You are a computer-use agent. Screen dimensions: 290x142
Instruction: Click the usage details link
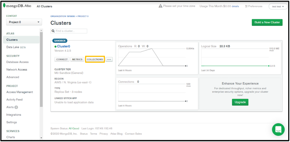(x=235, y=6)
